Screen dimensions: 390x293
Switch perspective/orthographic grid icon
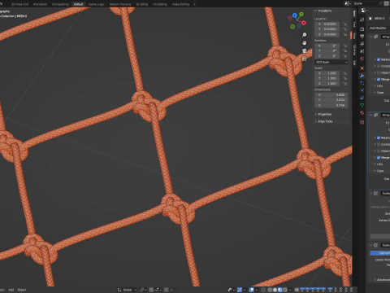(x=305, y=59)
